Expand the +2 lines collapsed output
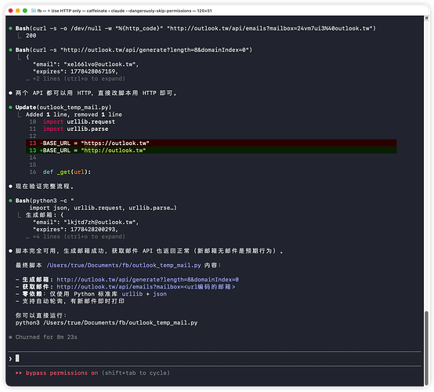Image resolution: width=434 pixels, height=392 pixels. tap(78, 78)
